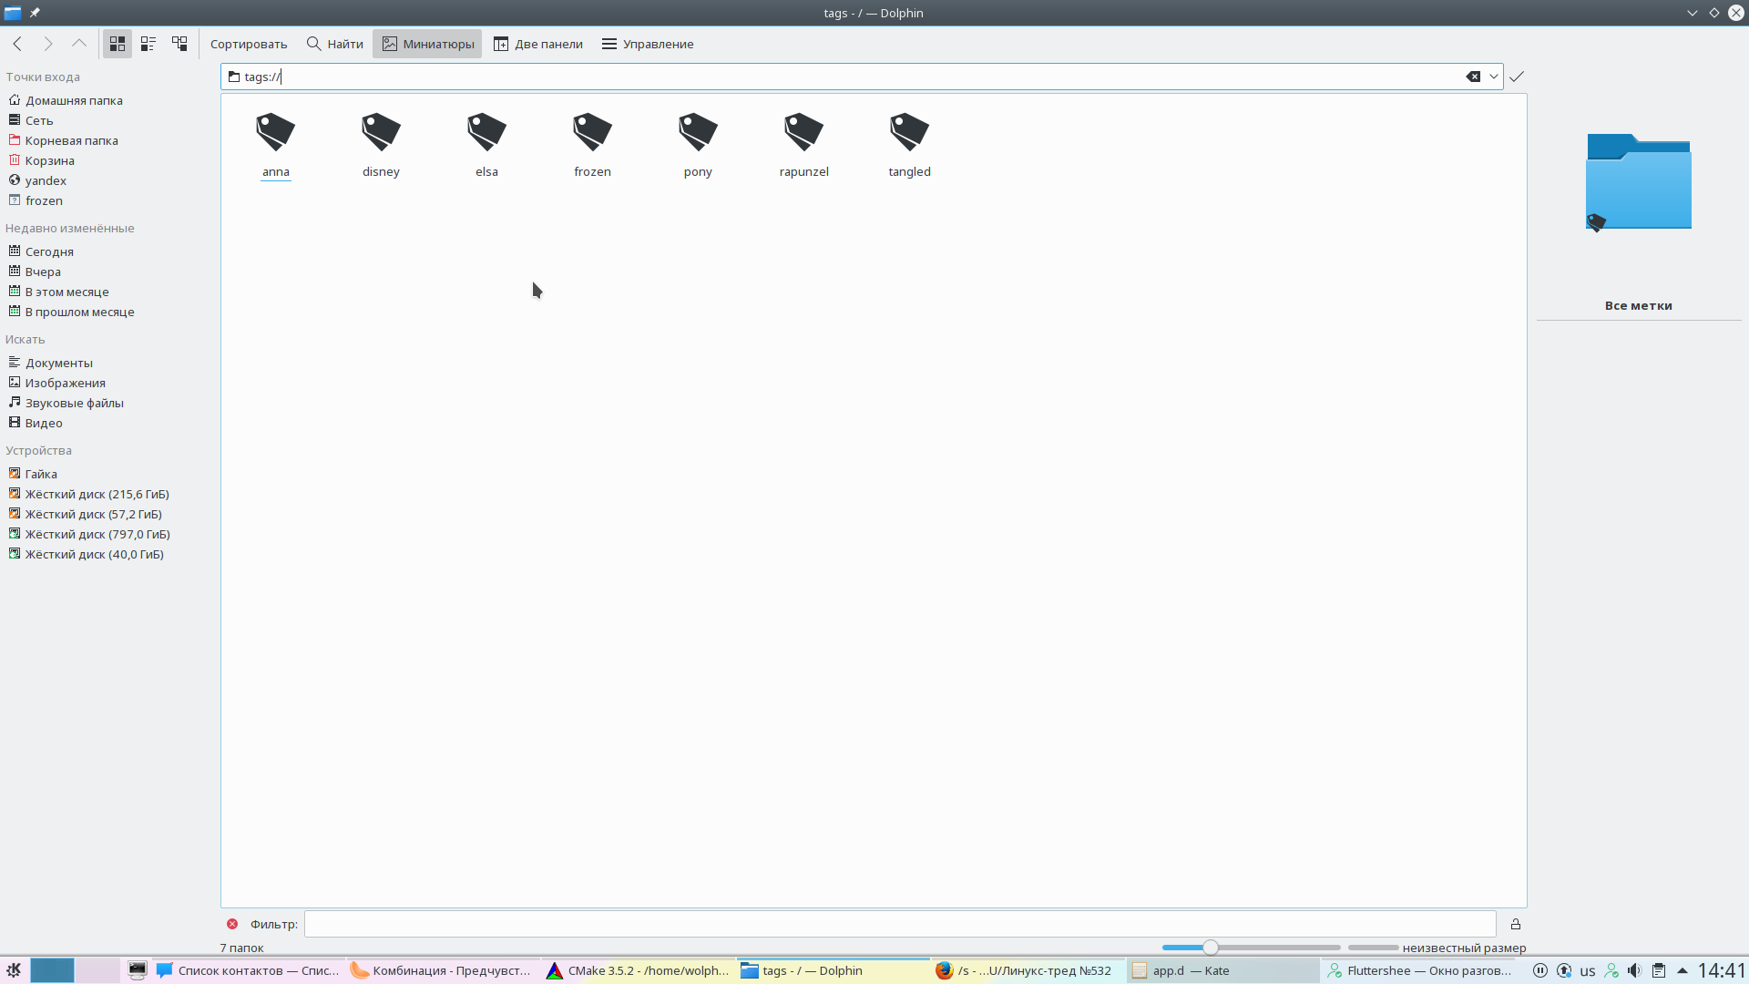This screenshot has width=1749, height=984.
Task: Expand the location history dropdown
Action: point(1494,77)
